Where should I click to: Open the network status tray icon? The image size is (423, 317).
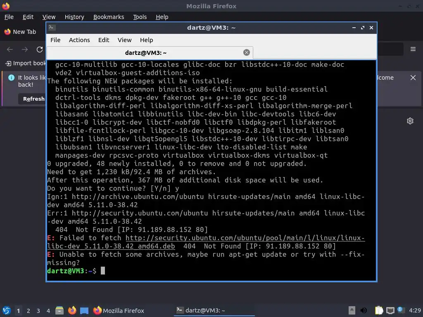click(x=390, y=310)
